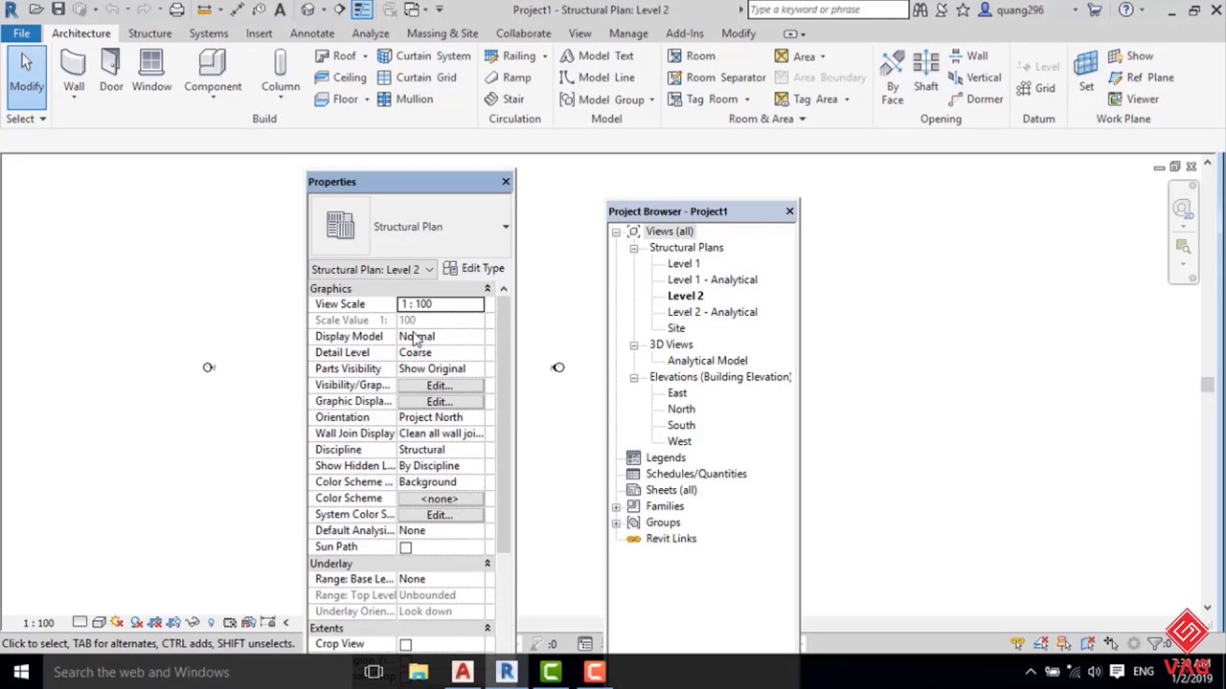Viewport: 1226px width, 689px height.
Task: Select the Shaft opening tool
Action: [x=925, y=73]
